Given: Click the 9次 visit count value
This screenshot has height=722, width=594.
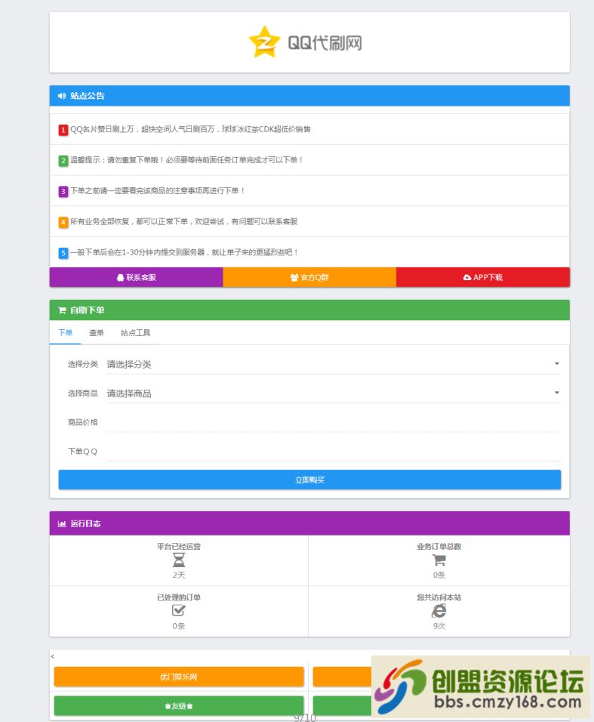Looking at the screenshot, I should tap(439, 626).
